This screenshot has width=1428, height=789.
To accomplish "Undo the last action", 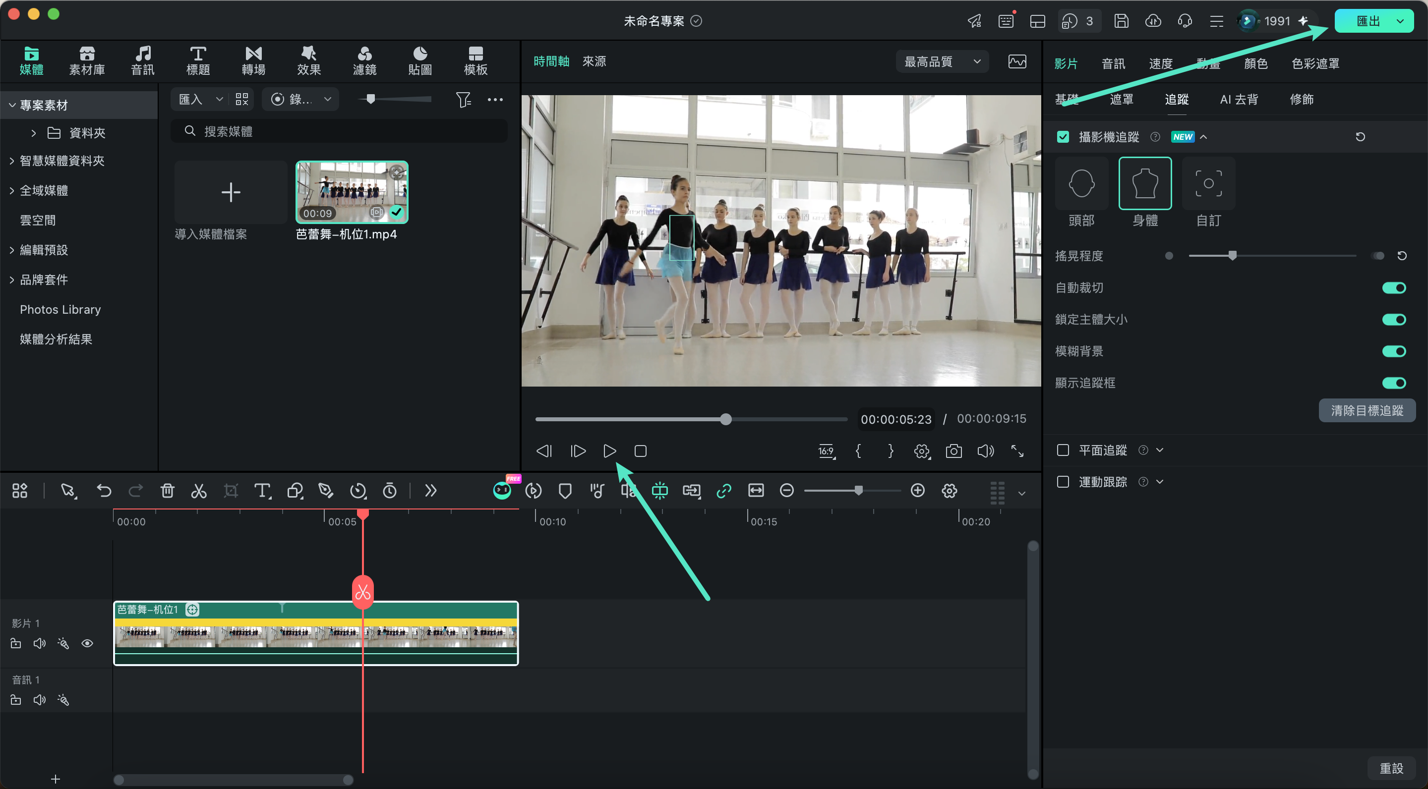I will [x=104, y=490].
